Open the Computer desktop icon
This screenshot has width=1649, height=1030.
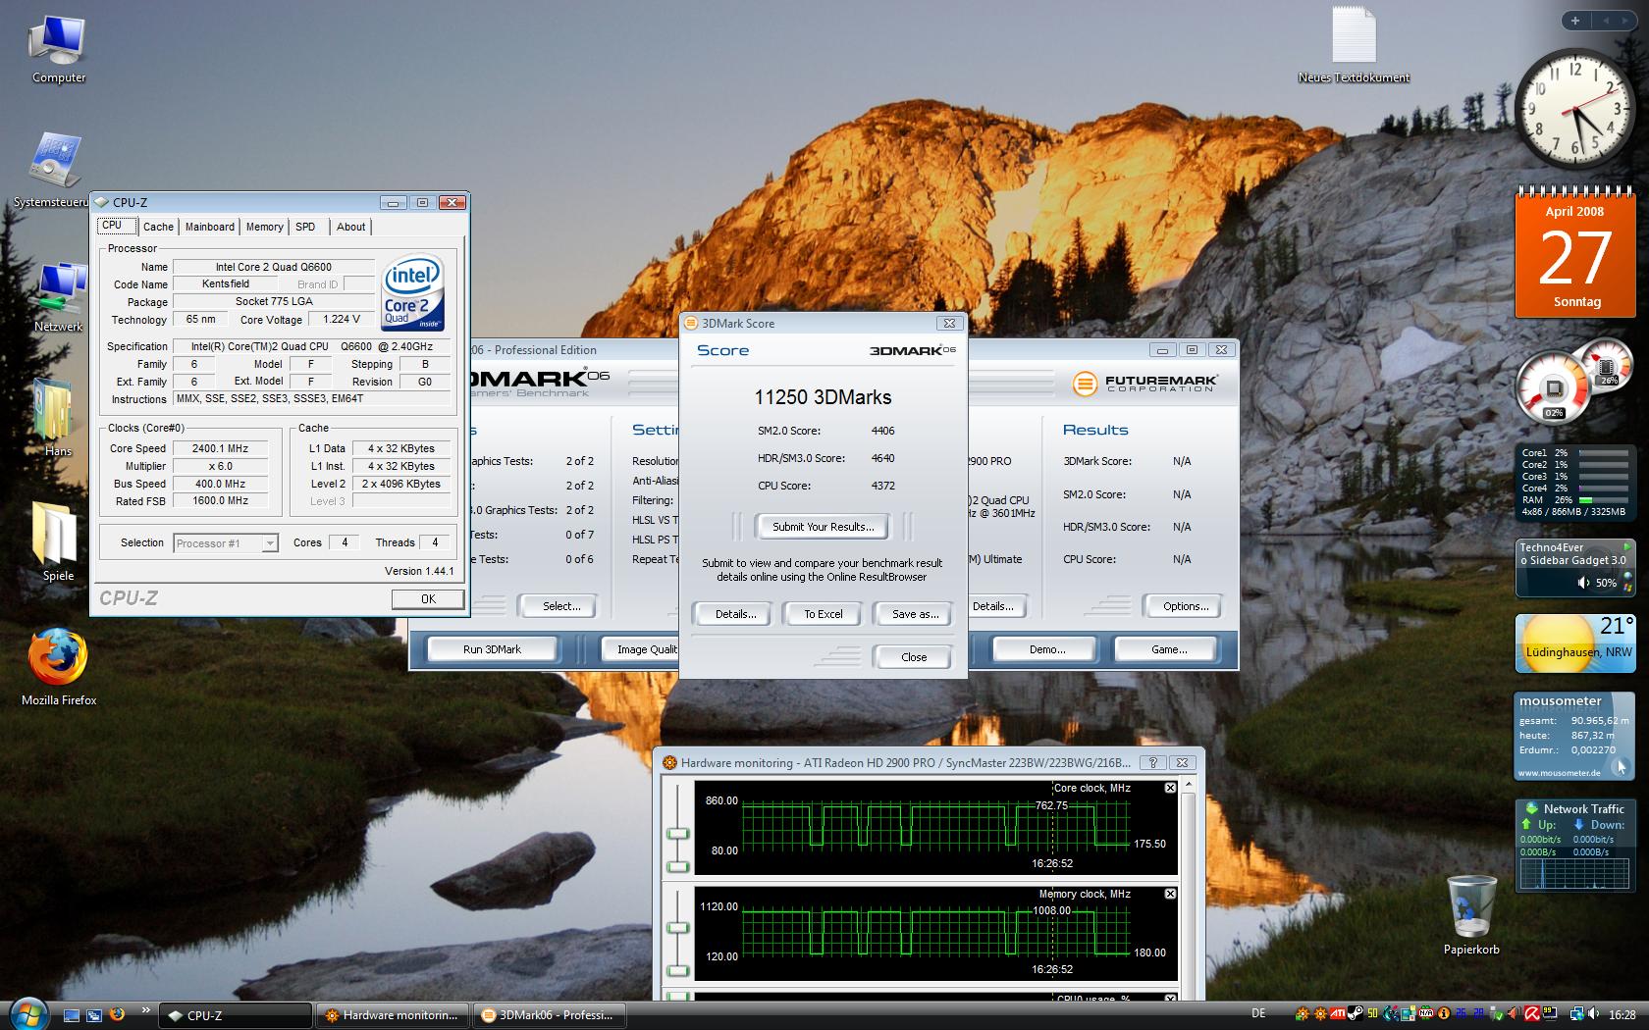coord(58,49)
